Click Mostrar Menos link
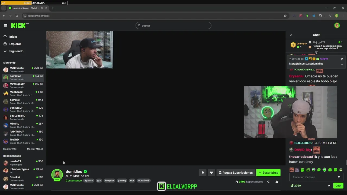 [35, 149]
